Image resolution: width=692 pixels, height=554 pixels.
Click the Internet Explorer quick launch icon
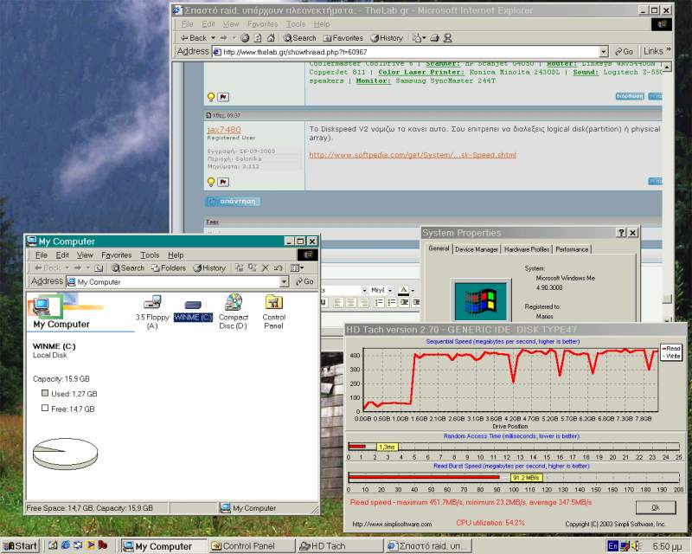pyautogui.click(x=66, y=545)
